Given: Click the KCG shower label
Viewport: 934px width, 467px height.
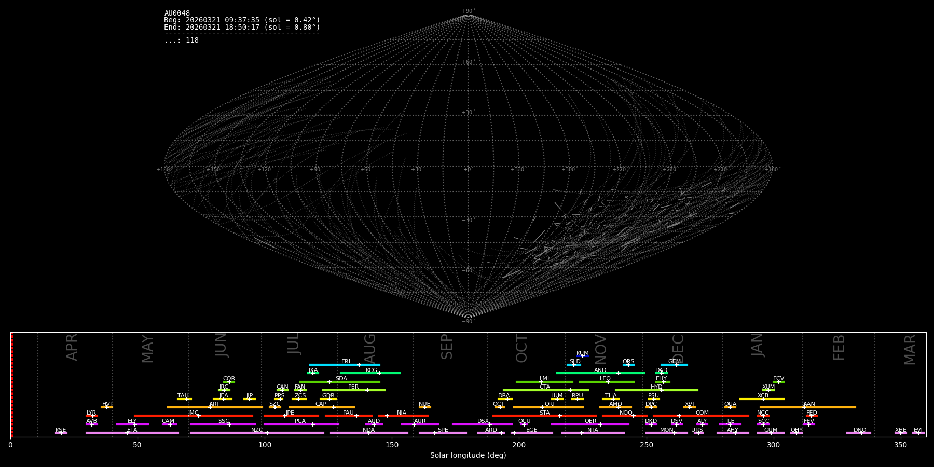Looking at the screenshot, I should point(372,370).
